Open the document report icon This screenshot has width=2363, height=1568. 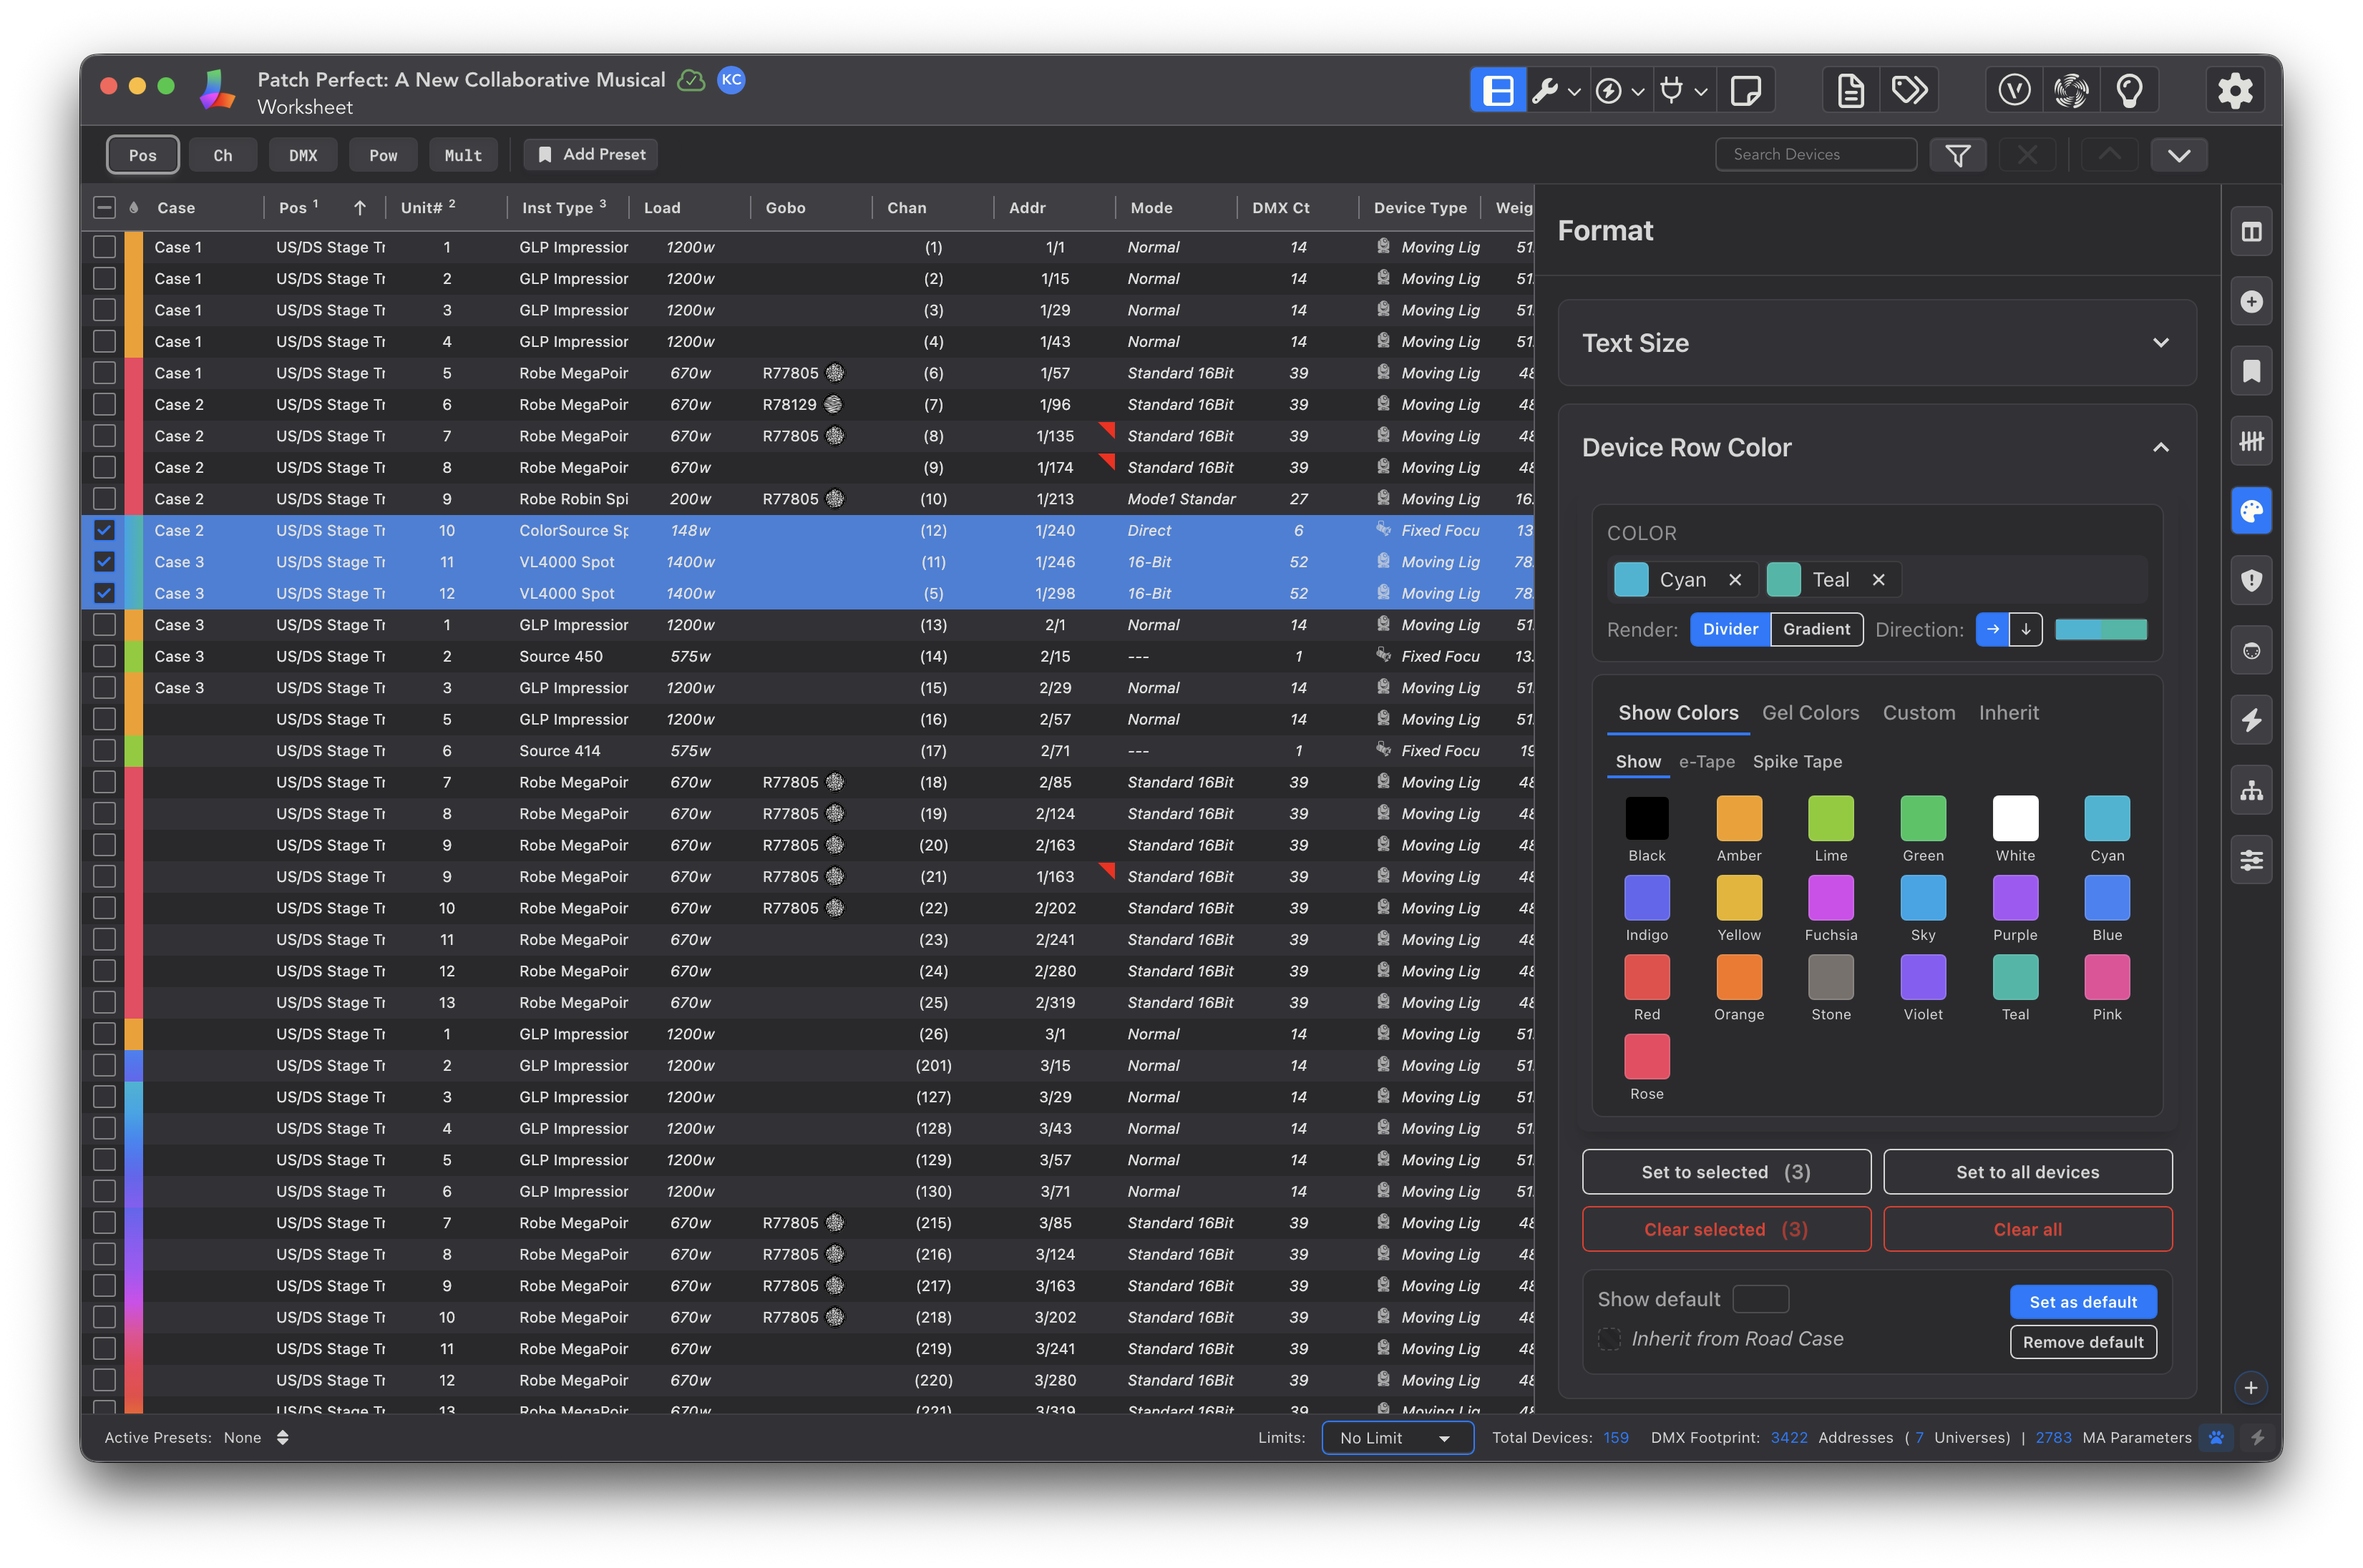coord(1850,91)
